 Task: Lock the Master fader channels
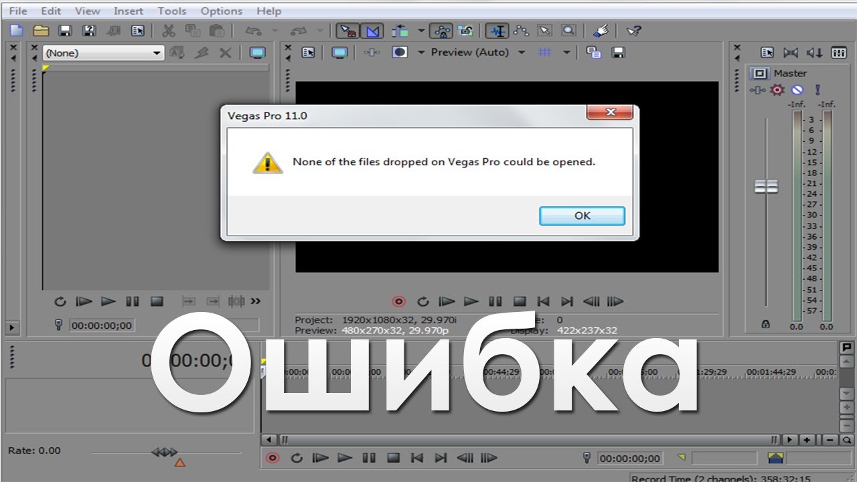point(766,324)
